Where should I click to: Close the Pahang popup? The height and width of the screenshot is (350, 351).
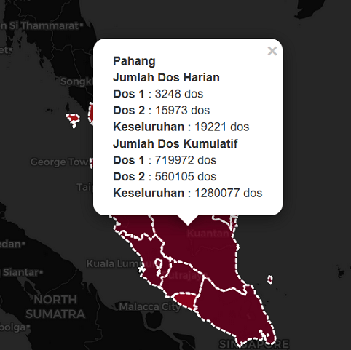(272, 51)
